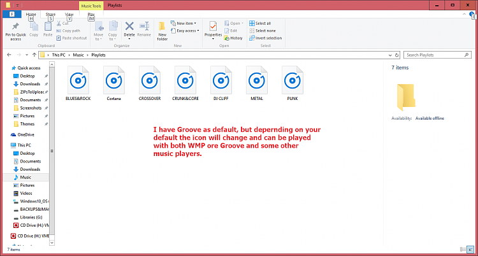
Task: Select Music under This PC
Action: pos(25,178)
